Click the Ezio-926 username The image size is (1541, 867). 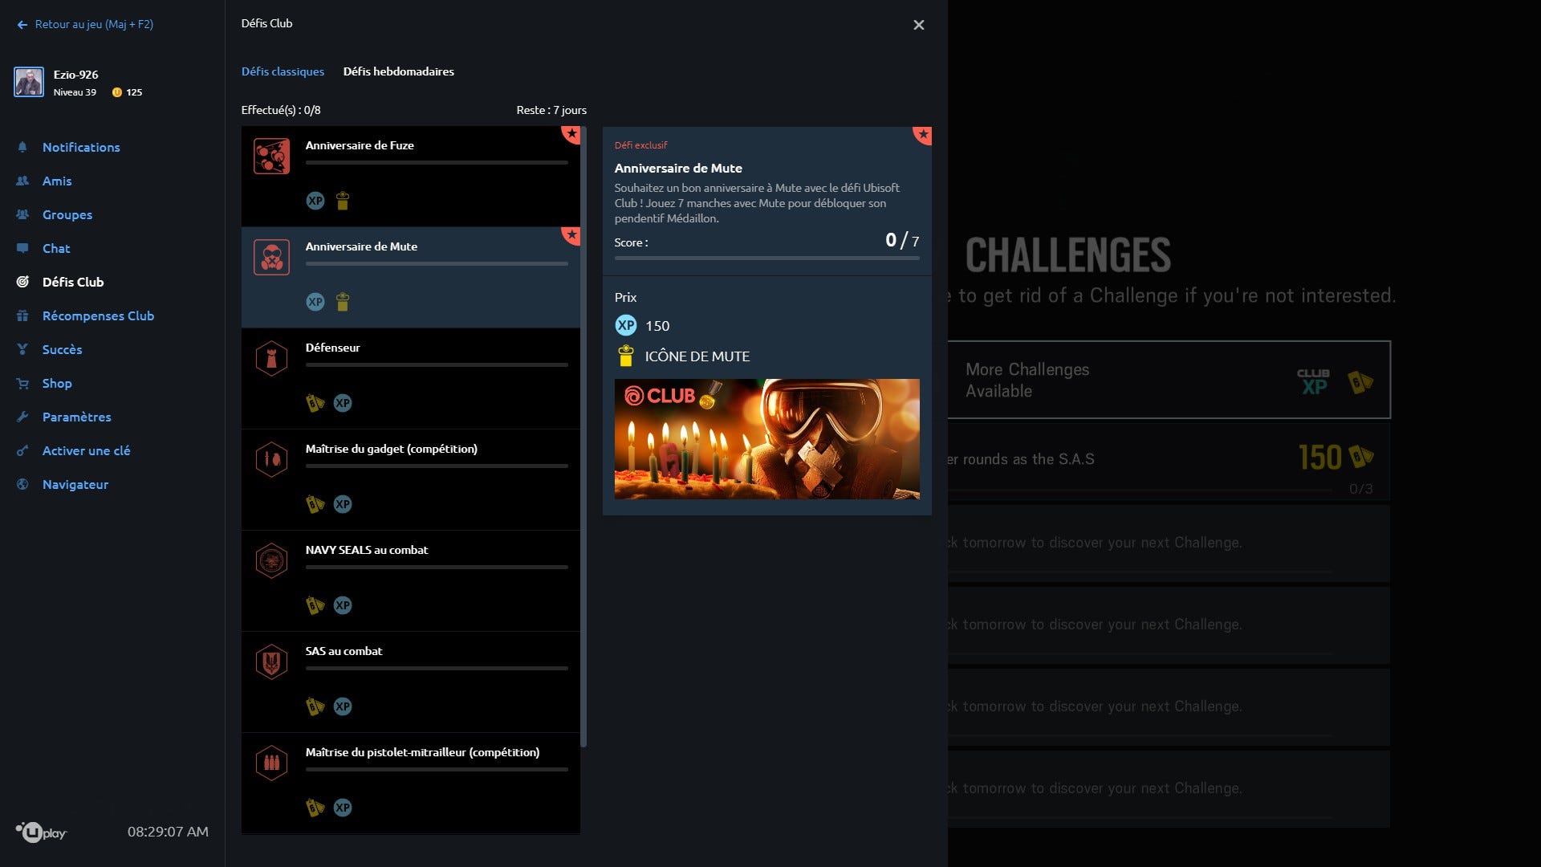[x=76, y=75]
